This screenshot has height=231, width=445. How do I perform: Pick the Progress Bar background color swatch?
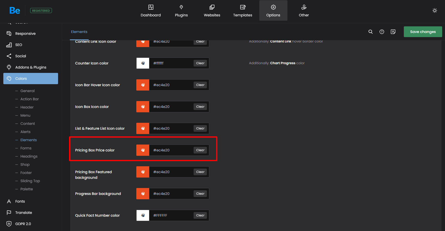[x=143, y=194]
